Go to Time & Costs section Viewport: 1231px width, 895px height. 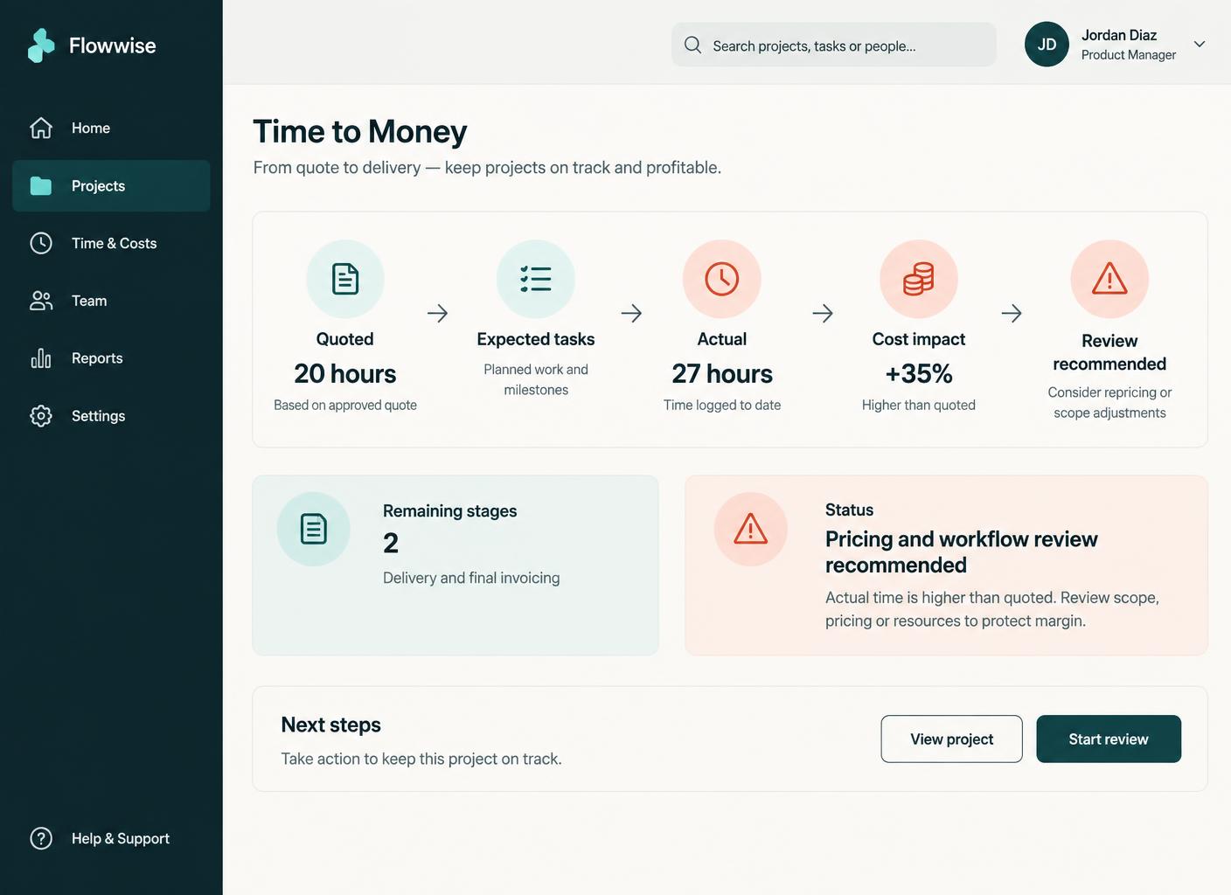click(x=111, y=243)
